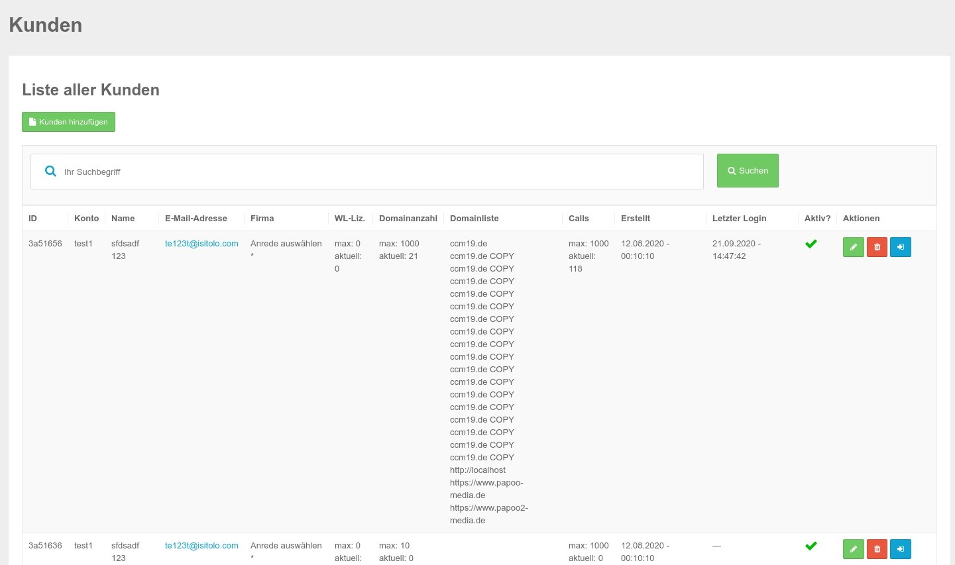Click edit pencil icon for customer 3a51636
The width and height of the screenshot is (955, 565).
coord(853,549)
